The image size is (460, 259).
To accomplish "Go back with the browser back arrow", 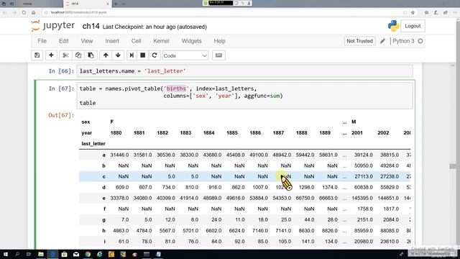I will pyautogui.click(x=5, y=12).
